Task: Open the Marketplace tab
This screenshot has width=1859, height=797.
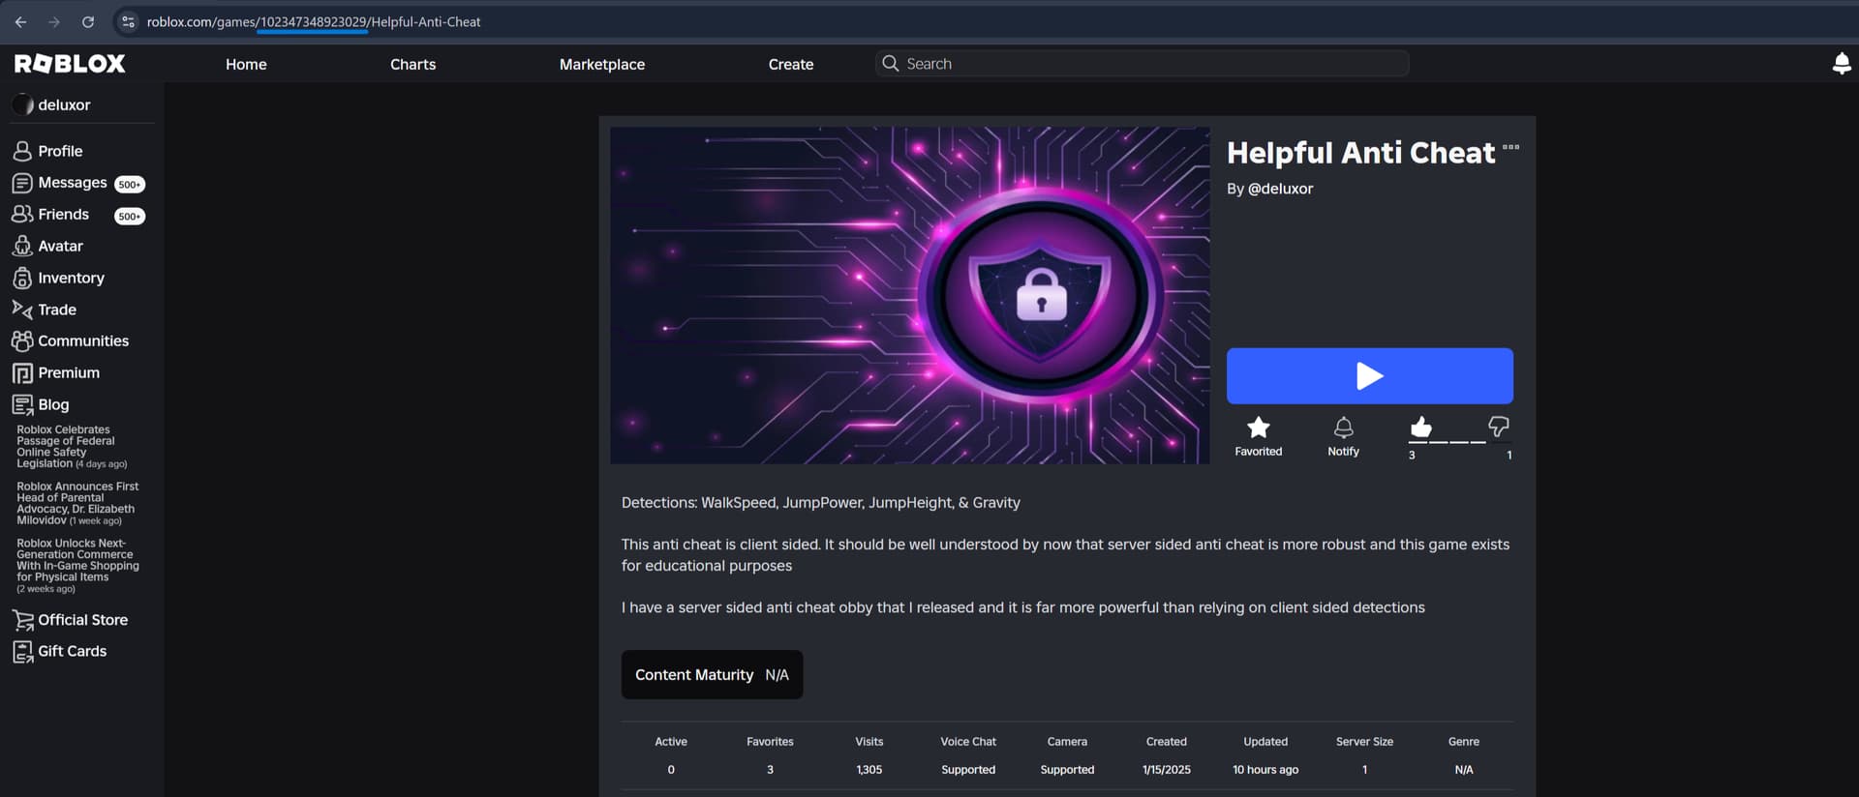Action: click(602, 64)
